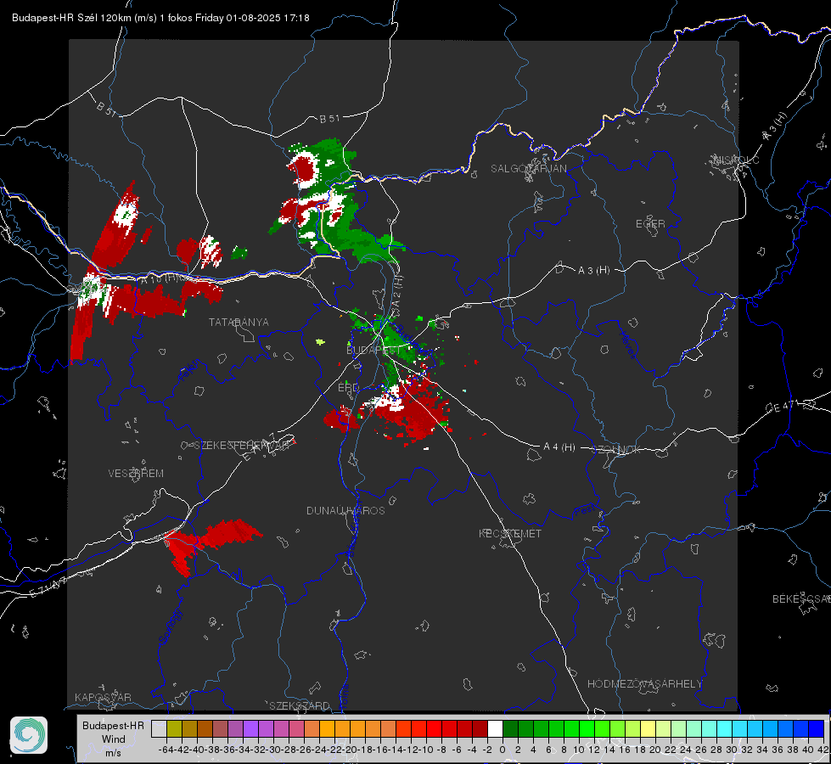Click the legend value -64
831x764 pixels.
pyautogui.click(x=166, y=750)
